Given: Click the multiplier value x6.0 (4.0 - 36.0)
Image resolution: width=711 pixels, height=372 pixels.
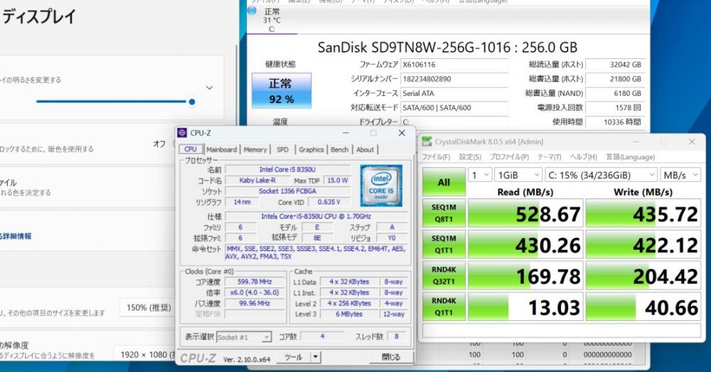Looking at the screenshot, I should 255,292.
